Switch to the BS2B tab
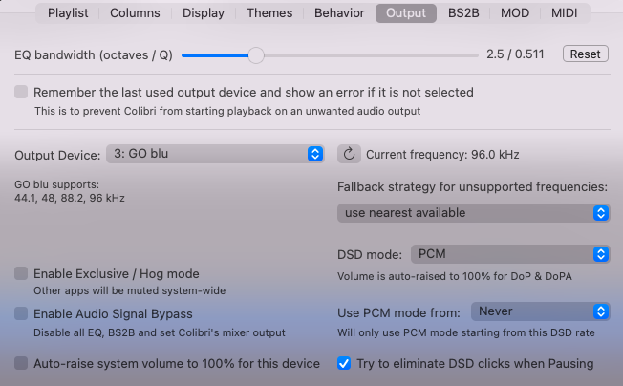This screenshot has width=623, height=386. click(463, 13)
